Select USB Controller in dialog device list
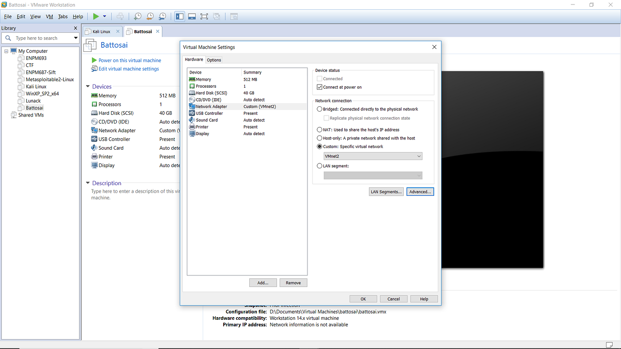Screen dimensions: 621x349 247,113
